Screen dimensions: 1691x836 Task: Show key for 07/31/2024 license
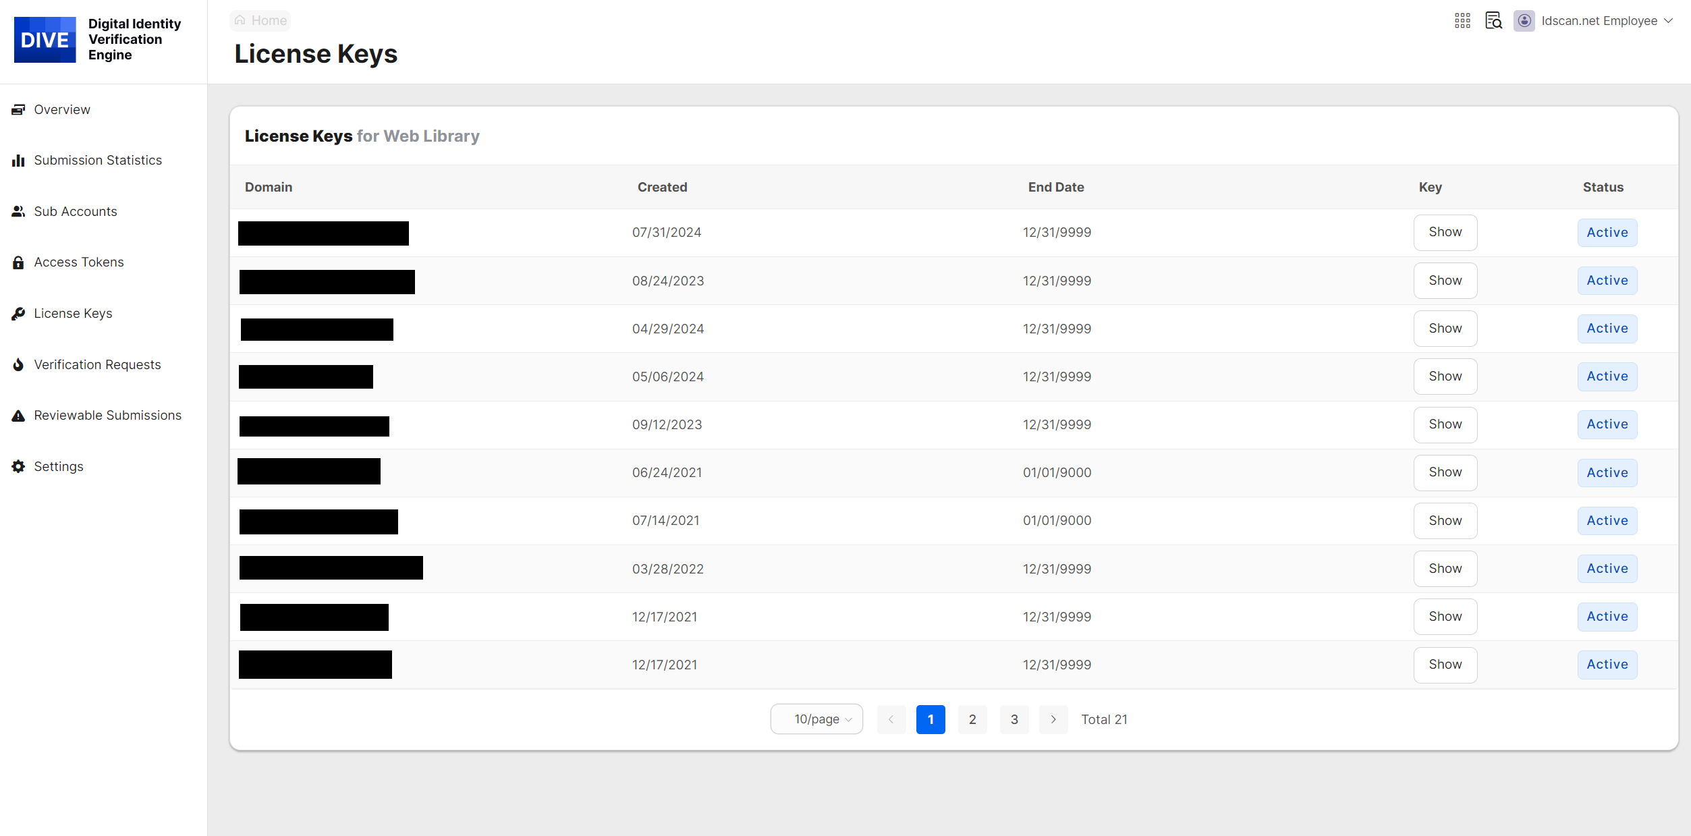point(1445,232)
